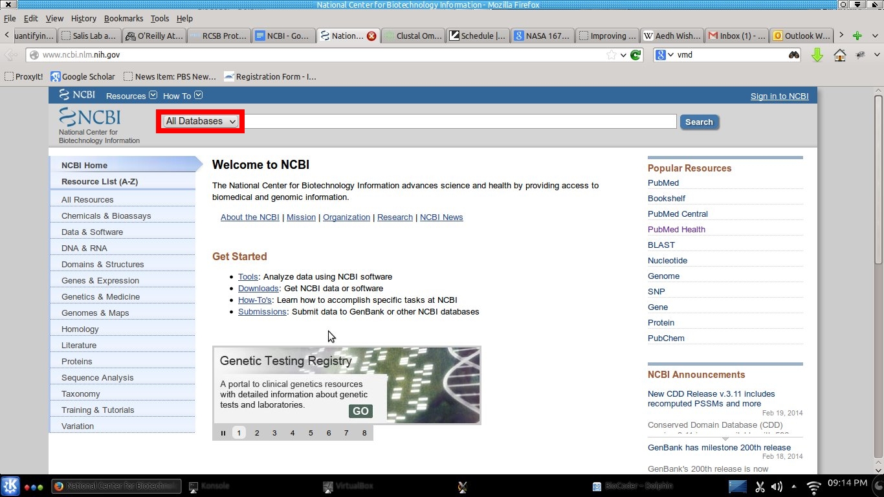Image resolution: width=884 pixels, height=497 pixels.
Task: Open the Submissions link
Action: [x=262, y=311]
